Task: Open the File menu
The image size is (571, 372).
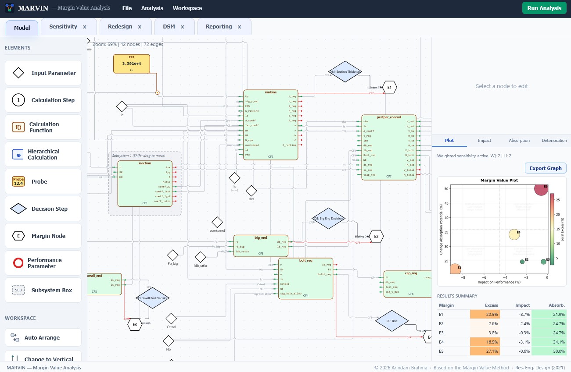Action: click(x=127, y=8)
